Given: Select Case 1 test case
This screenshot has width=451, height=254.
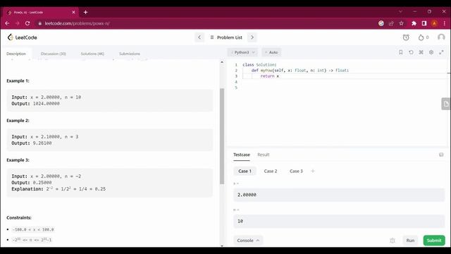Looking at the screenshot, I should [x=245, y=171].
